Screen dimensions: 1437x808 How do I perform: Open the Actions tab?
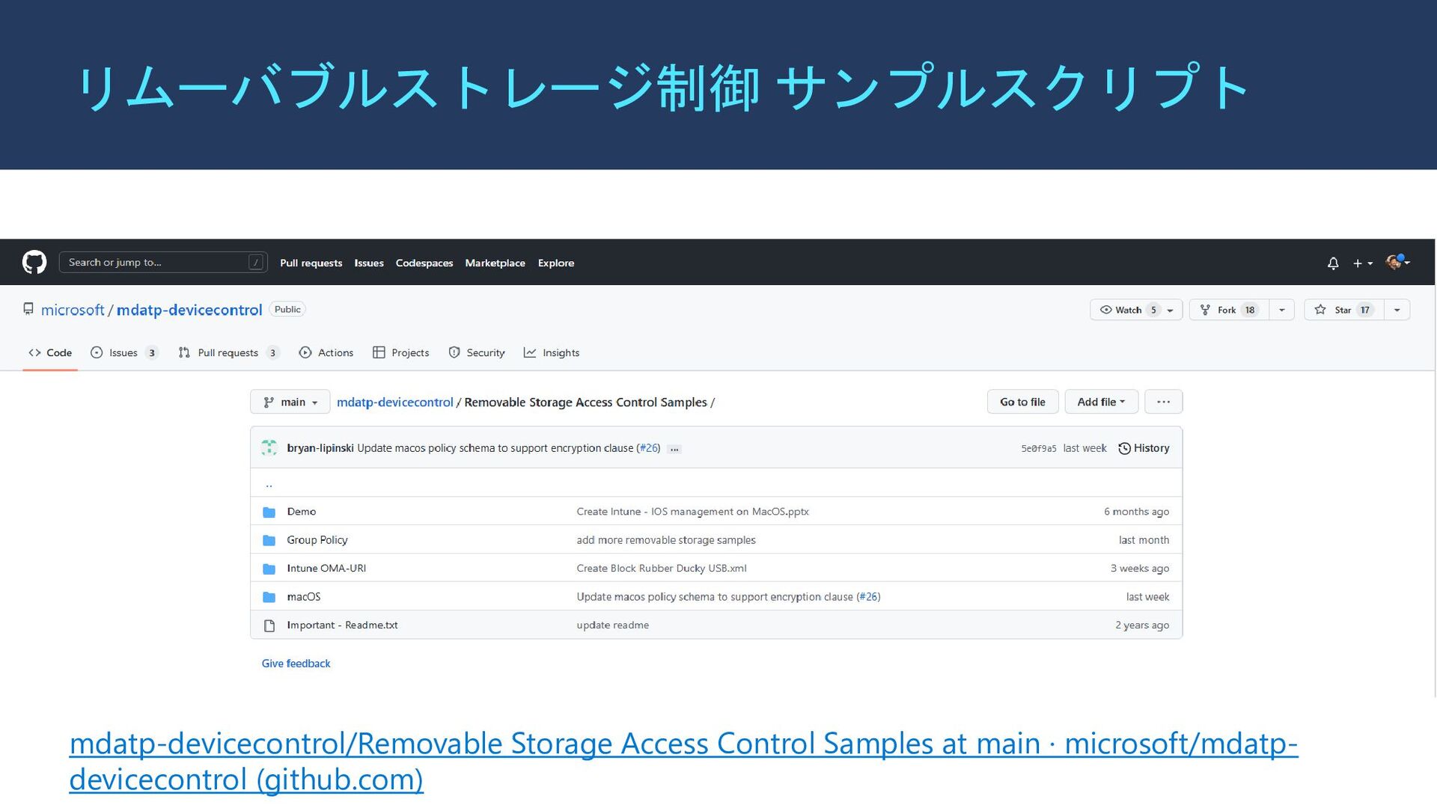coord(326,352)
